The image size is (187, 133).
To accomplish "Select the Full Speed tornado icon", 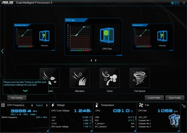I will [x=140, y=78].
